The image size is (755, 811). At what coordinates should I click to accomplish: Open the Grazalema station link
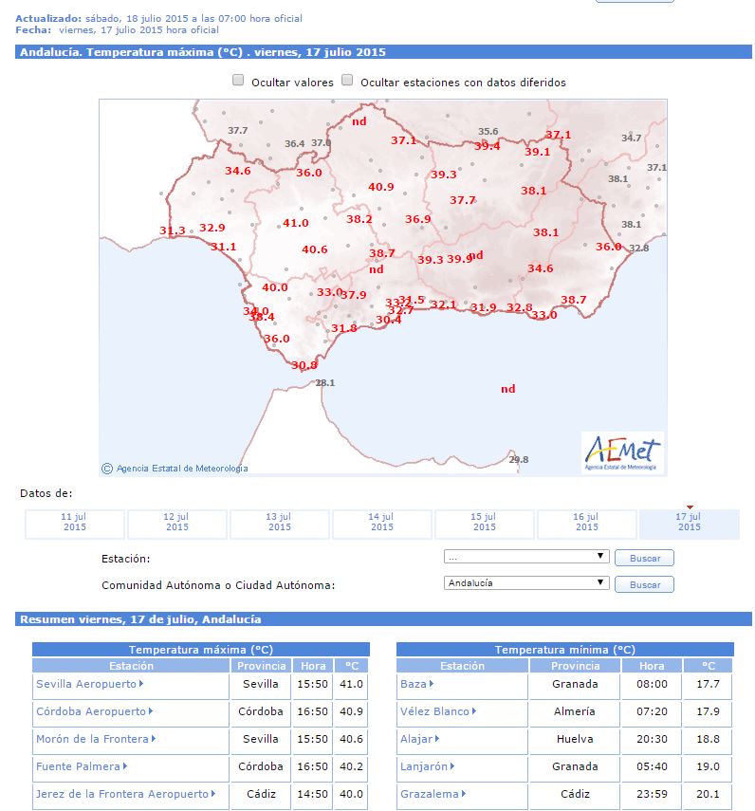coord(430,795)
